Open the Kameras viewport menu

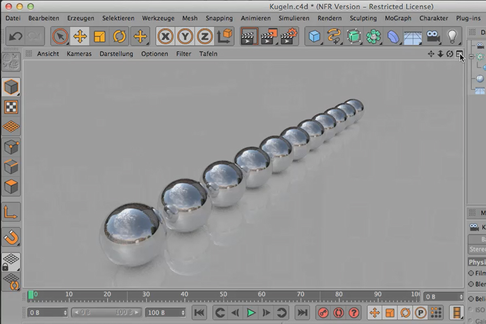click(79, 53)
